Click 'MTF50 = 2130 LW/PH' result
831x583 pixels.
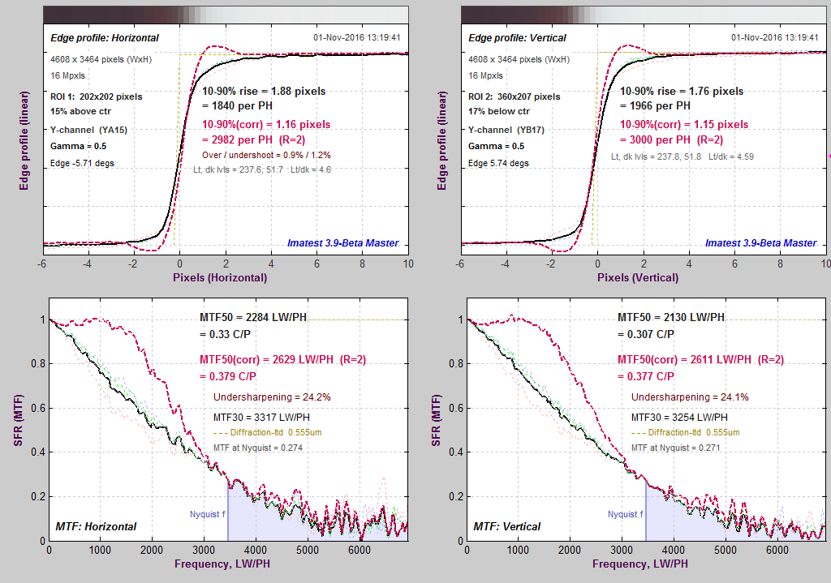tap(671, 317)
